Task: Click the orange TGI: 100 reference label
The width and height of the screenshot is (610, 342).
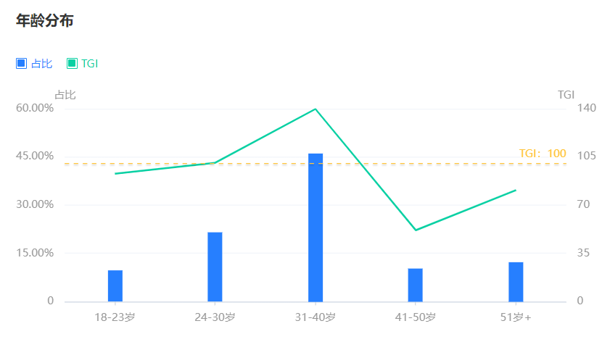Action: point(543,154)
